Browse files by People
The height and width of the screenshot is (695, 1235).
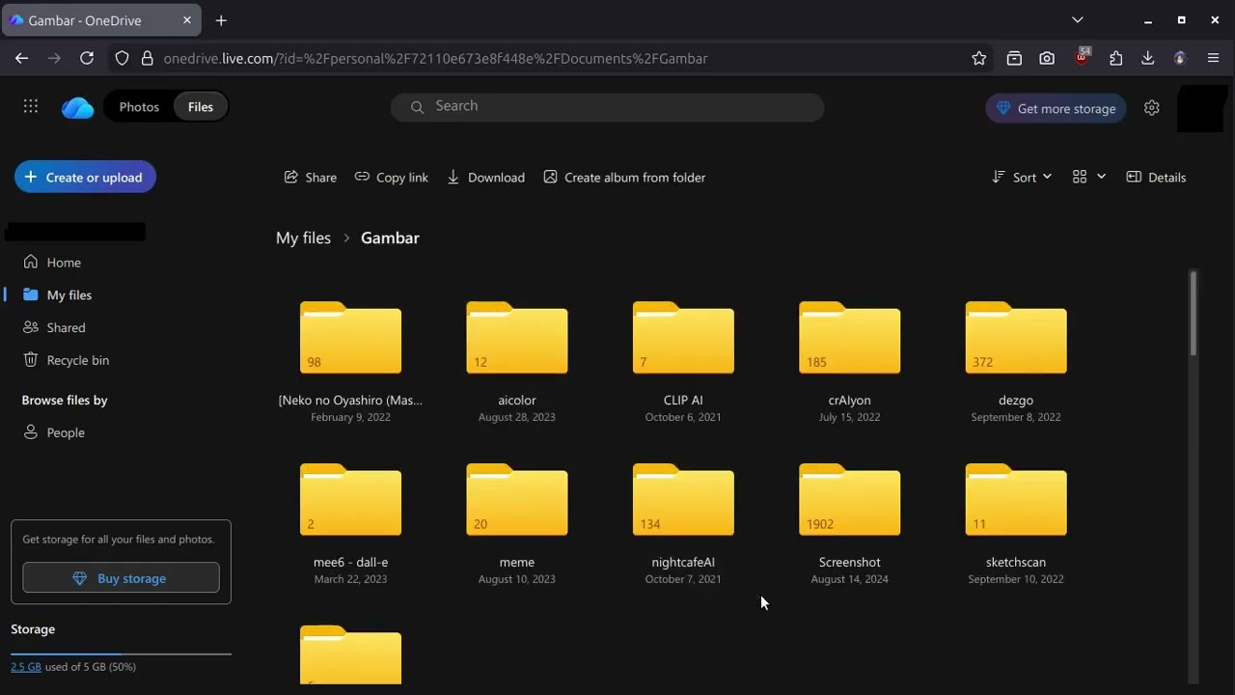tap(66, 432)
